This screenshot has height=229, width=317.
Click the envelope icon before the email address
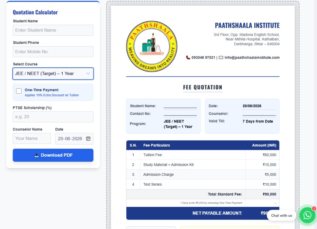pyautogui.click(x=221, y=57)
